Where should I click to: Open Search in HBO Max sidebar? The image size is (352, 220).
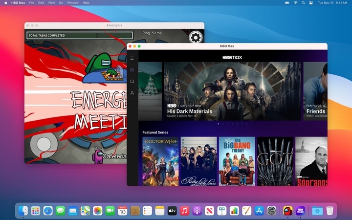point(132,82)
